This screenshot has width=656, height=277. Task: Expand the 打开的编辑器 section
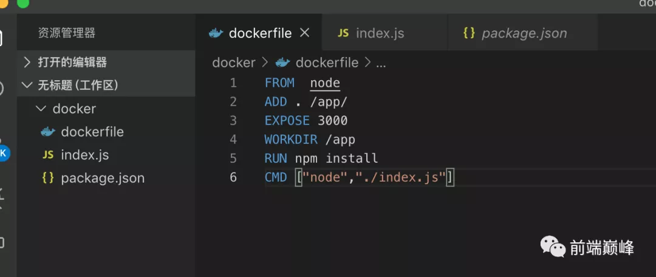pyautogui.click(x=27, y=62)
